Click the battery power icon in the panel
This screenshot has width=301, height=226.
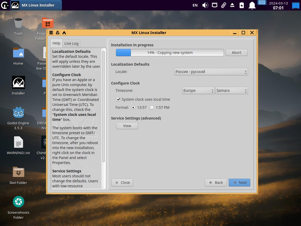242,5
